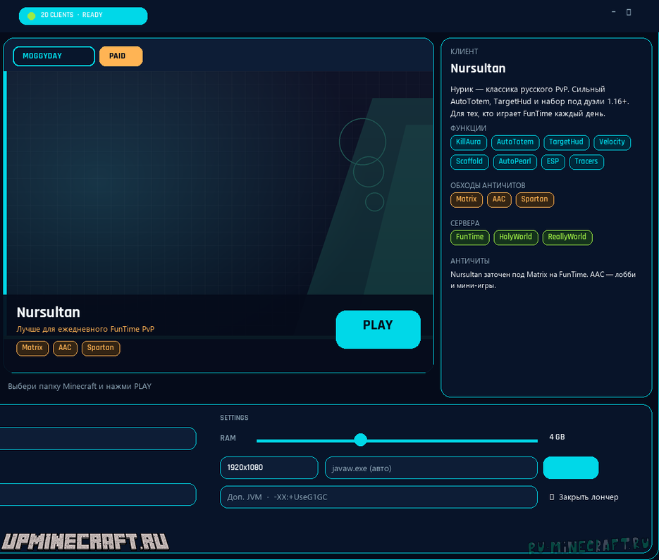Screen dimensions: 659x560
Task: Click AAC tag under ОБХОДЫ АНТИЧИТОВ
Action: (499, 199)
